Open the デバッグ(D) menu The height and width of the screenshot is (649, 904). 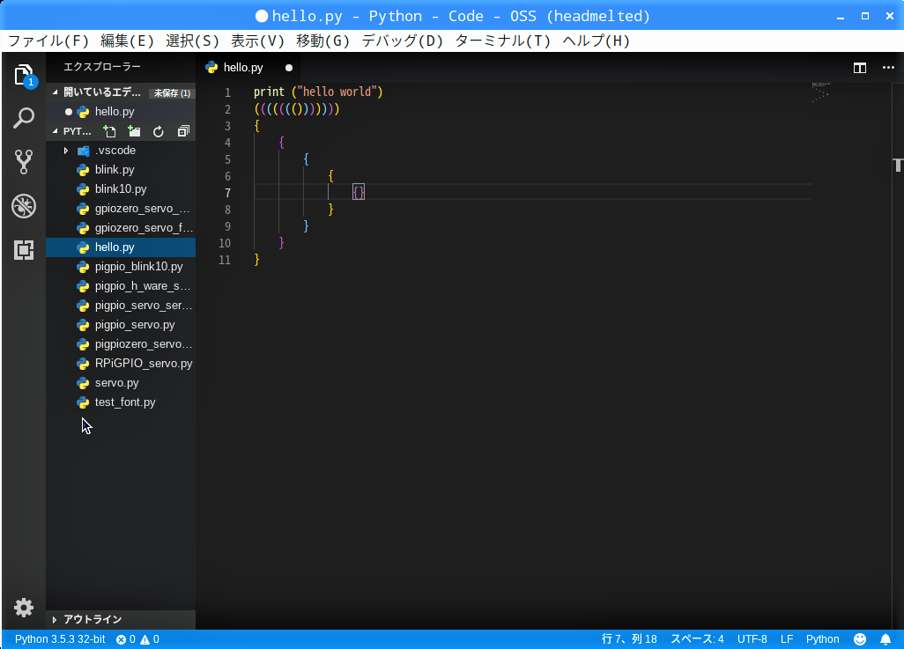tap(402, 41)
